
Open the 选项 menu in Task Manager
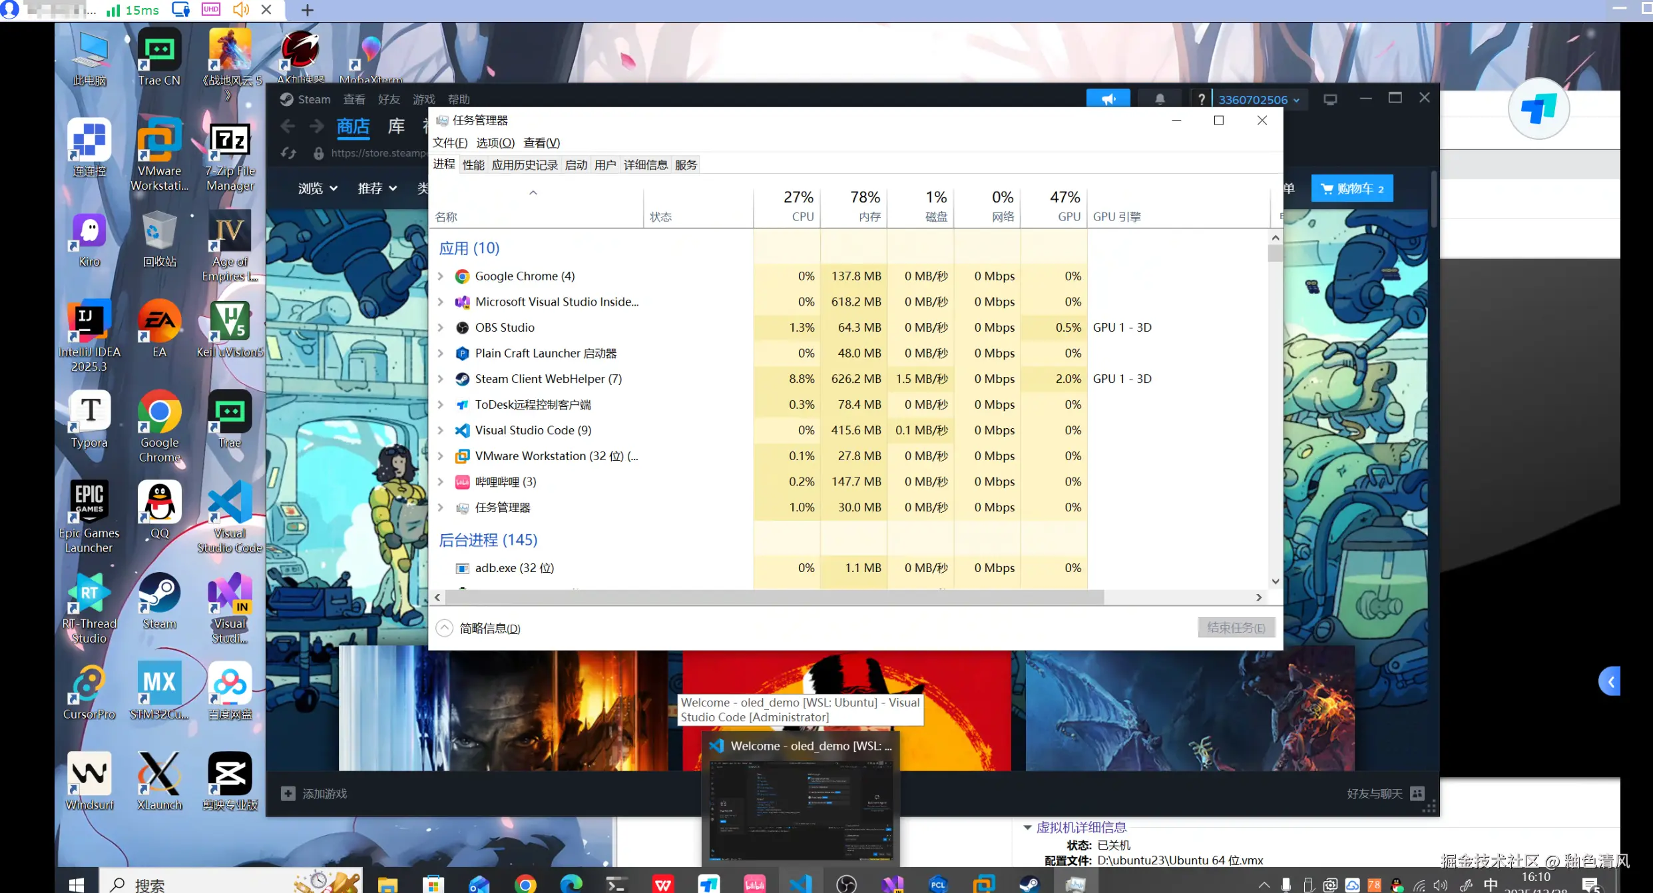pos(495,143)
